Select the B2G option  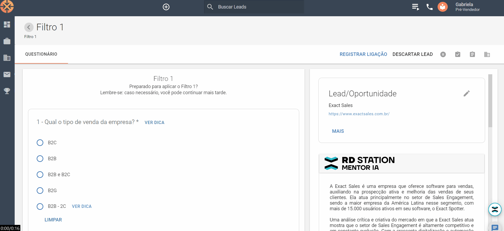tap(40, 191)
